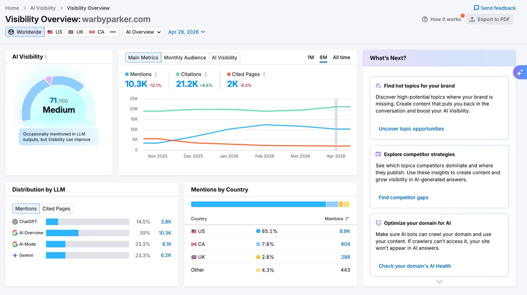
Task: Click the Canada flag in country table
Action: pos(194,244)
